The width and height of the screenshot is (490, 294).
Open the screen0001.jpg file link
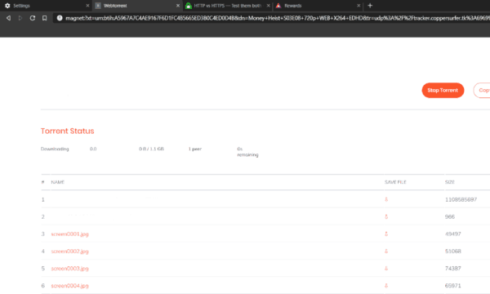pyautogui.click(x=69, y=234)
